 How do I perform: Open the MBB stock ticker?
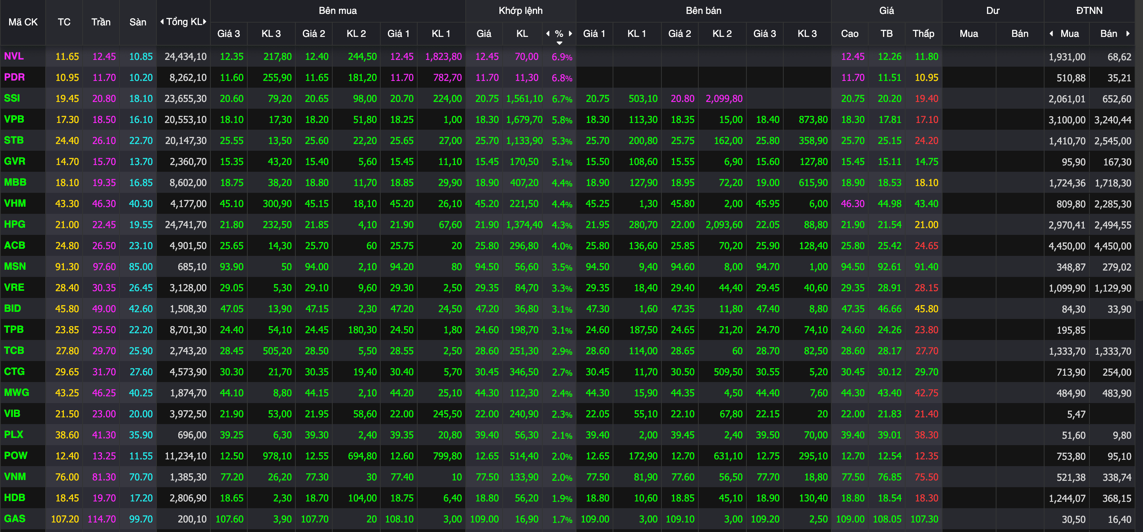tap(15, 182)
